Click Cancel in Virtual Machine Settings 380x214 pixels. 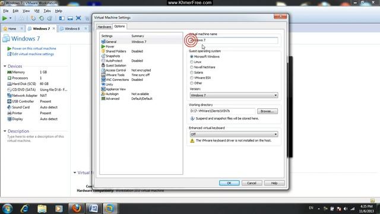pos(252,183)
